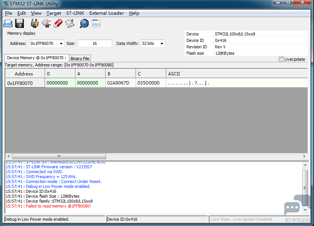Click status bar Device ID:0x416
Image resolution: width=314 pixels, height=226 pixels.
[122, 219]
